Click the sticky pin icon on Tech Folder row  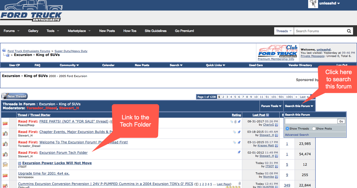[x=239, y=152]
